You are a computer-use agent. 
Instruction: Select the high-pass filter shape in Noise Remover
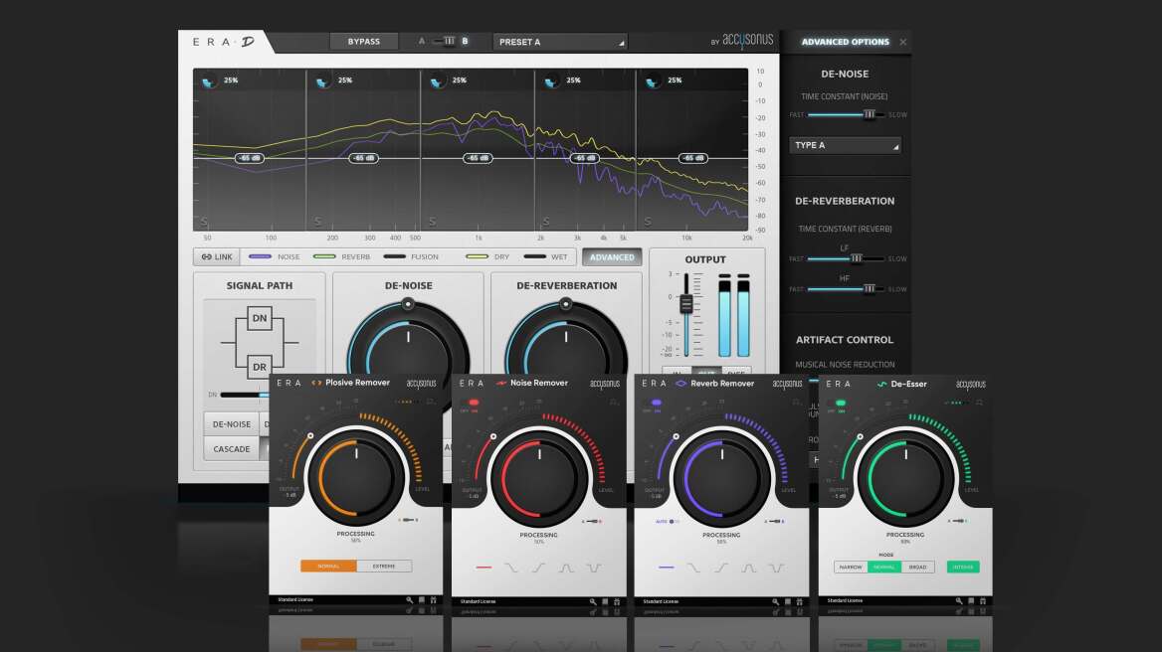click(x=538, y=568)
